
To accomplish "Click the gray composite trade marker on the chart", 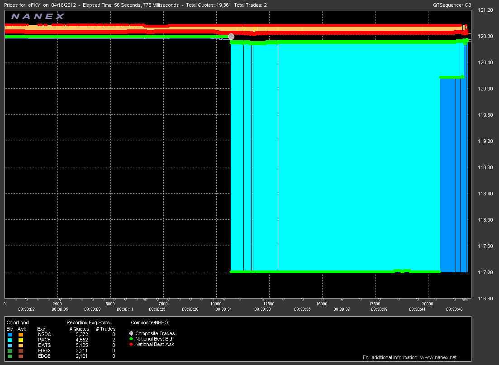I will coord(231,37).
